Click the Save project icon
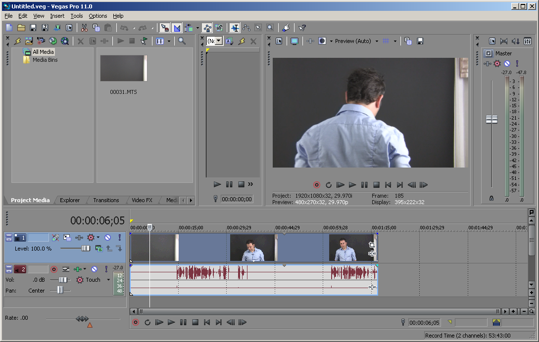Screen dimensions: 539x342 (x=33, y=28)
